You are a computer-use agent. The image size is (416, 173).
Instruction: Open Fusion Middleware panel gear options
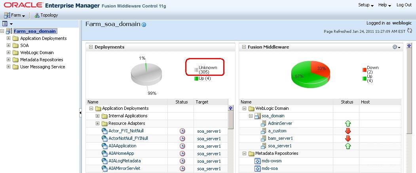pos(396,47)
